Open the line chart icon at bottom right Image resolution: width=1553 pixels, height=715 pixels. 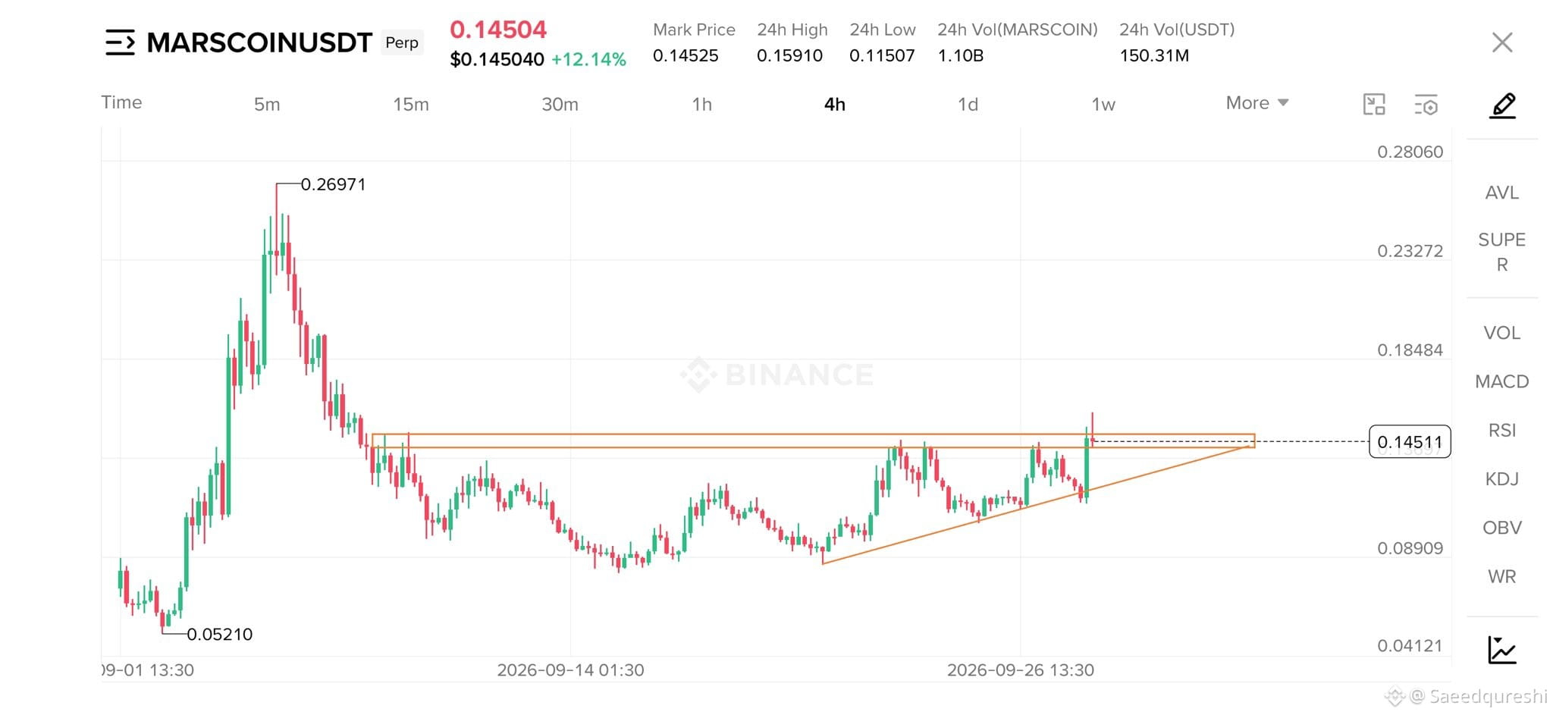coord(1501,650)
